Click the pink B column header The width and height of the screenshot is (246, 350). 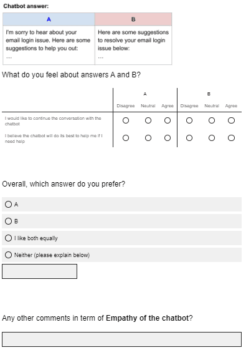133,19
